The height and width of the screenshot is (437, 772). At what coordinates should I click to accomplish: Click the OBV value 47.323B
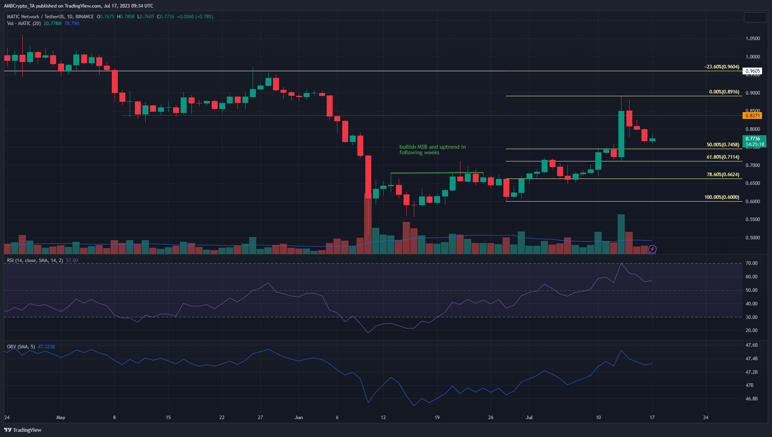(x=47, y=347)
